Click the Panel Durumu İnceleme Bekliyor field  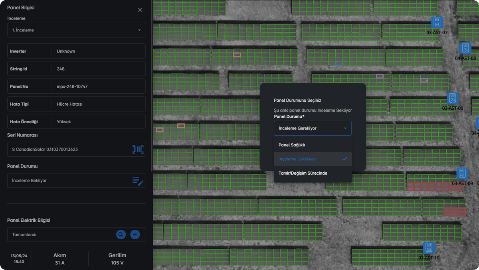pos(68,181)
